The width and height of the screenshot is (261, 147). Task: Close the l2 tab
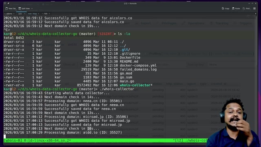tap(24, 13)
